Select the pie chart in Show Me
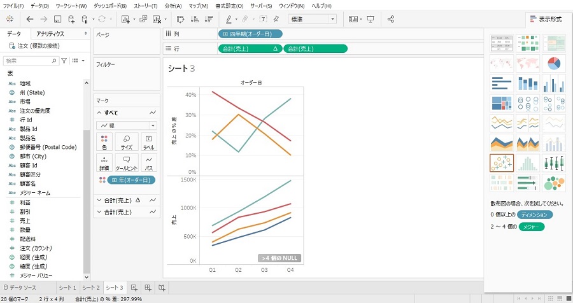573x303 pixels. 554,63
